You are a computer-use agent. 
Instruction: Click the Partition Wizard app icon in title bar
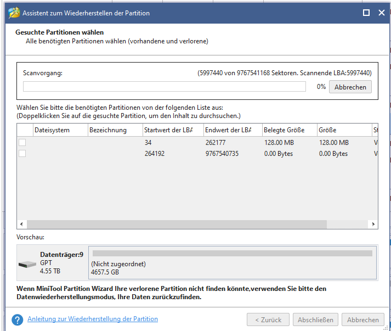point(14,13)
